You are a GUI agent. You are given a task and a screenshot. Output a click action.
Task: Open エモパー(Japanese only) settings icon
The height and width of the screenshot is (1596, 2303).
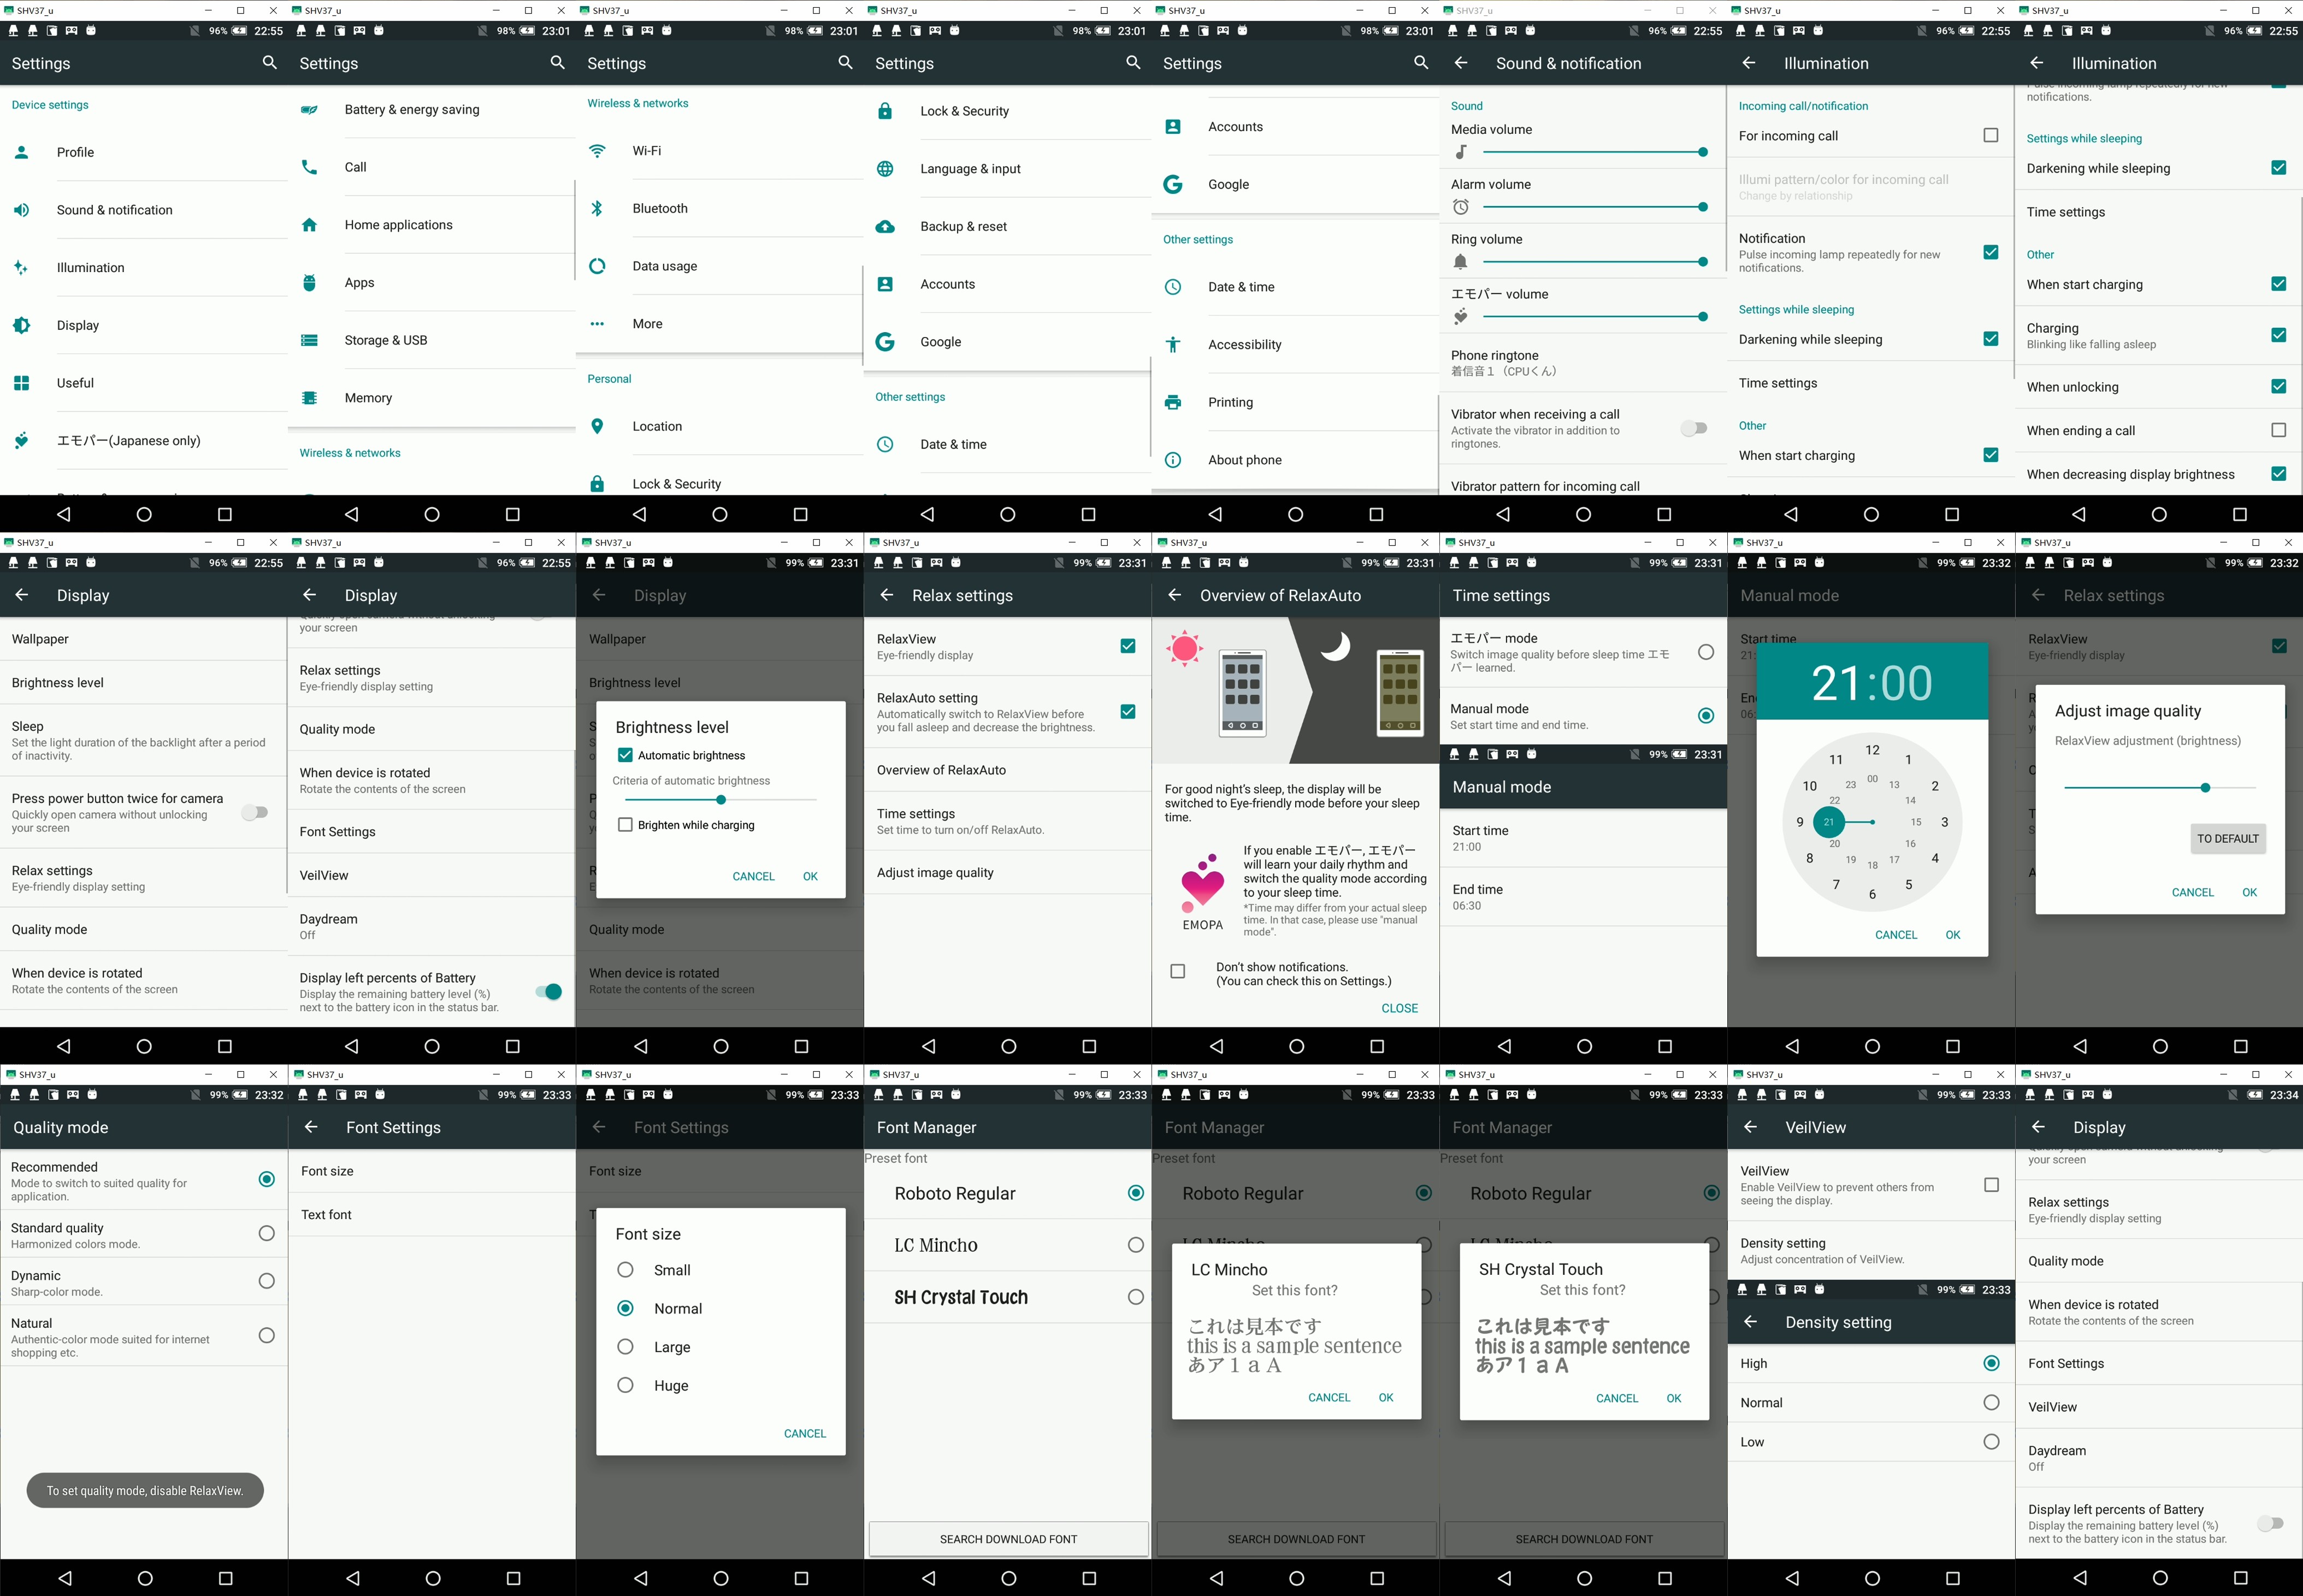click(x=21, y=440)
